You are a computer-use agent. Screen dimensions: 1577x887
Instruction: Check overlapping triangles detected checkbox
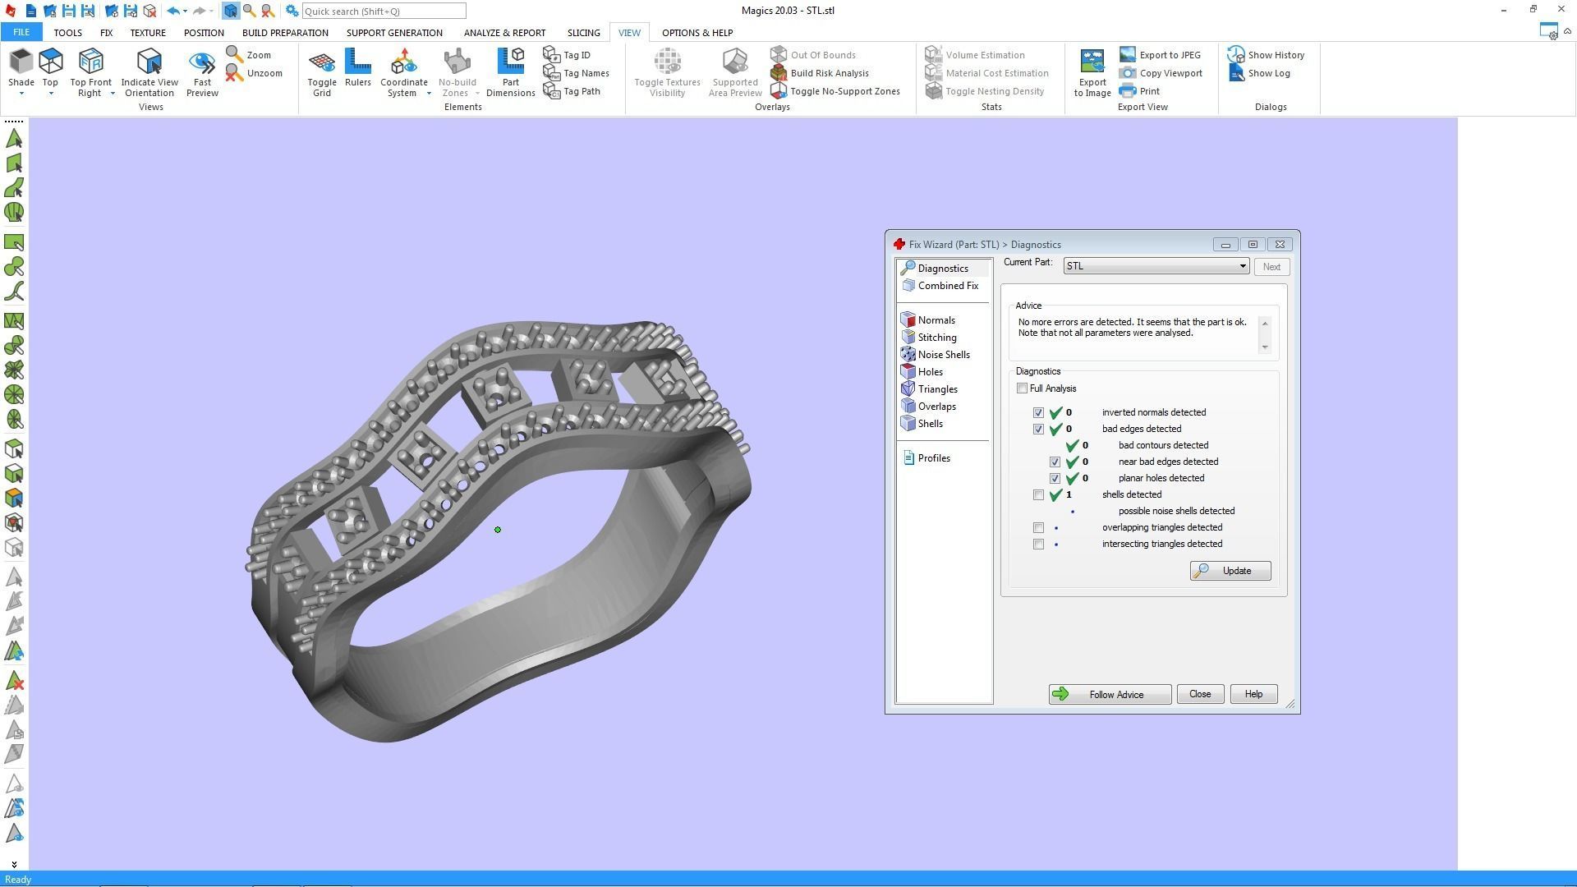point(1038,528)
